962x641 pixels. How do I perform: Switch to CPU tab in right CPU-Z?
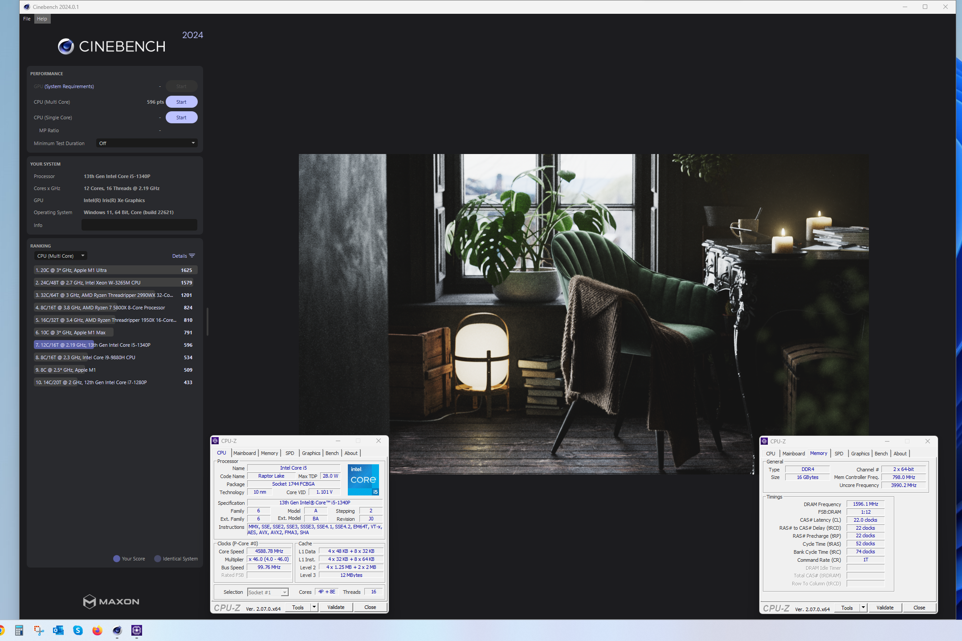coord(770,454)
